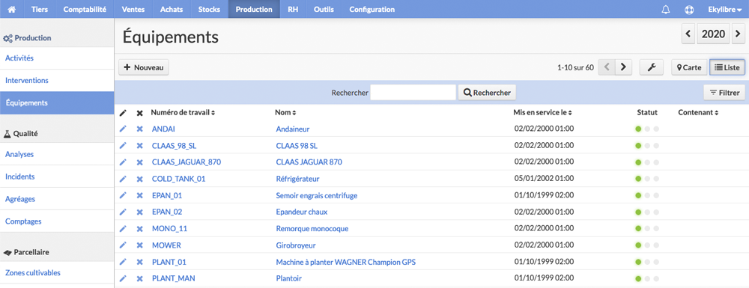Viewport: 749px width, 288px height.
Task: Open the Stocks menu
Action: tap(209, 10)
